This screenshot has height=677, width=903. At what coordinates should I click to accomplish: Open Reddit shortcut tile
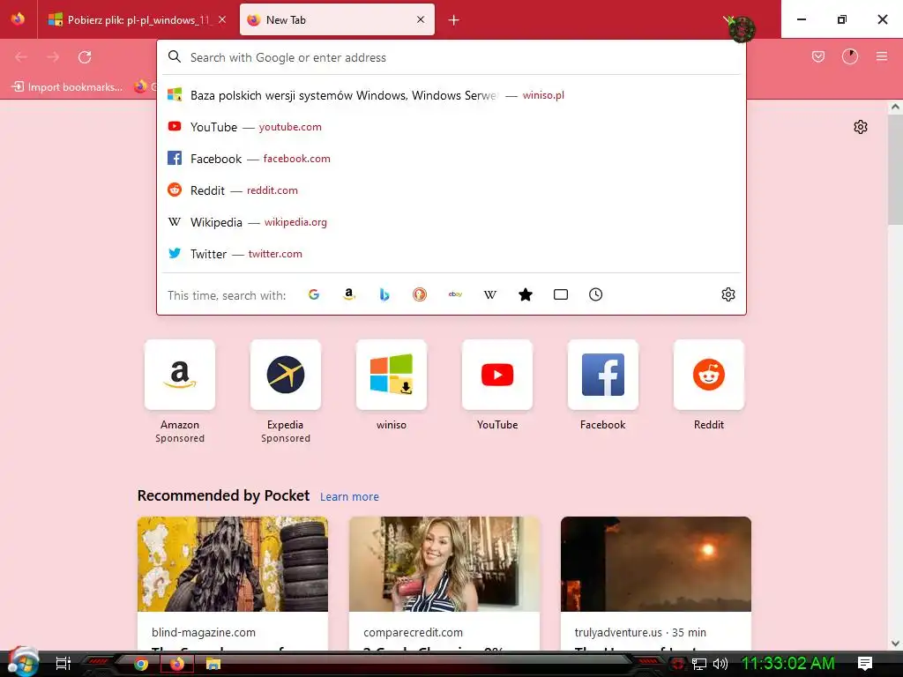click(709, 375)
